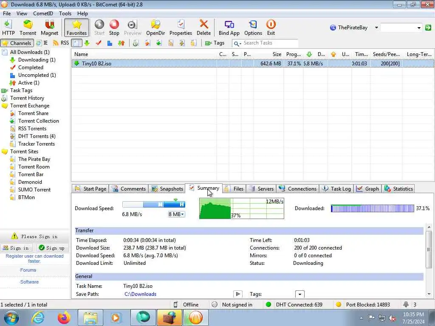Viewport: 435px width, 326px height.
Task: Click the Port Blocked status indicator
Action: (x=363, y=305)
